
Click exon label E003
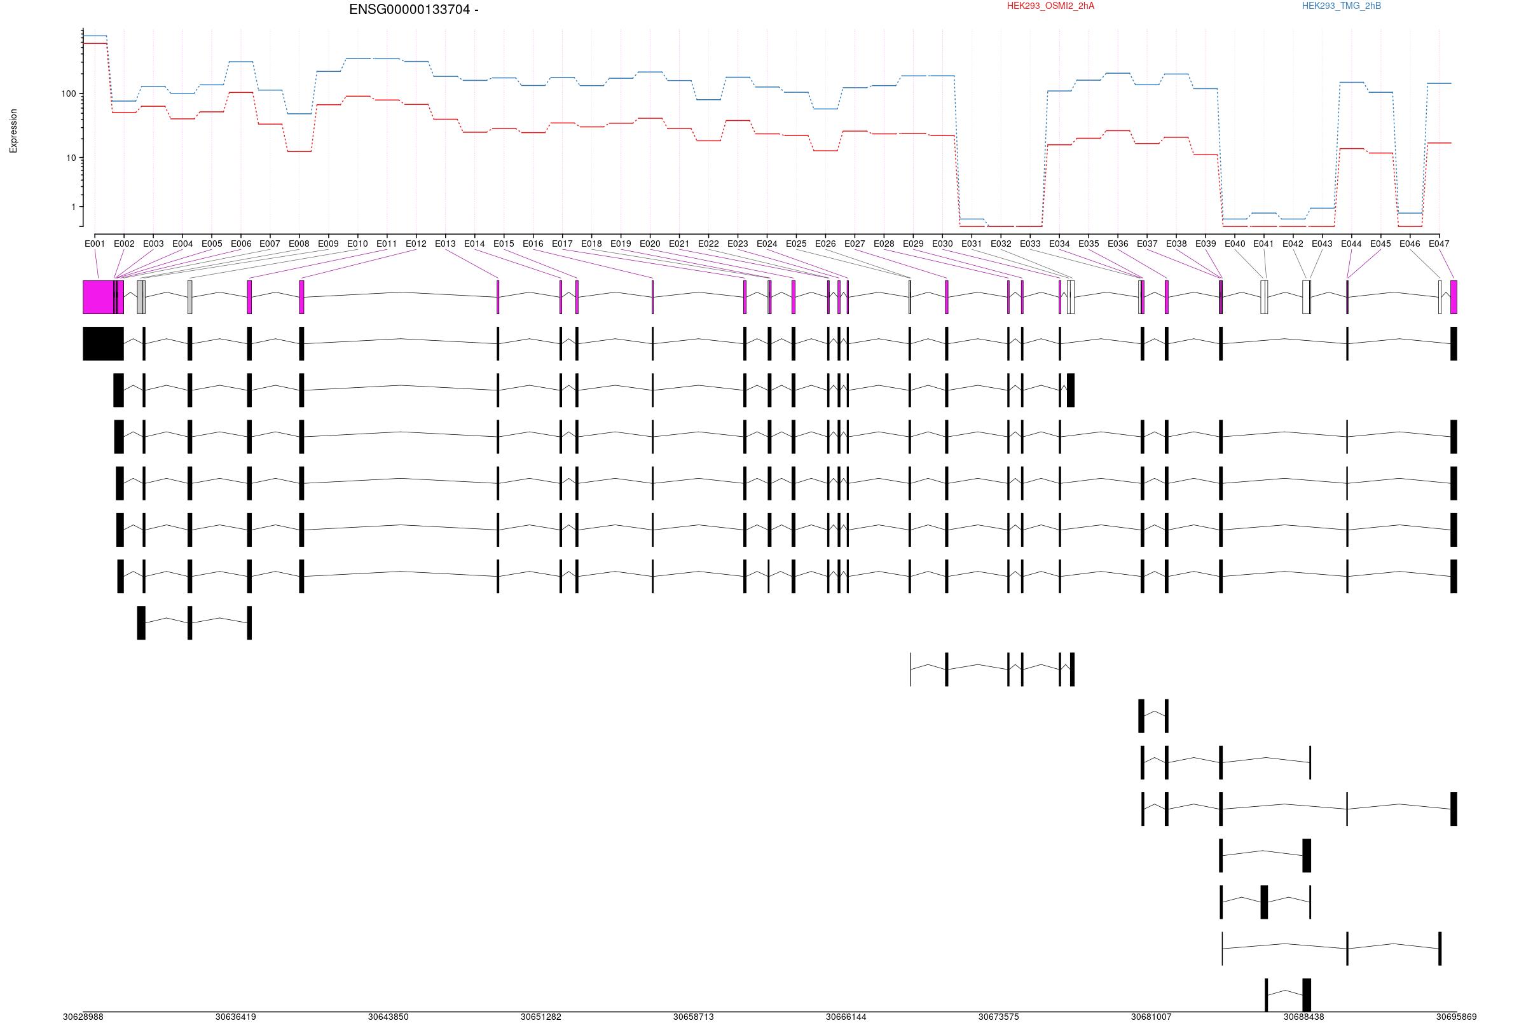click(x=153, y=244)
